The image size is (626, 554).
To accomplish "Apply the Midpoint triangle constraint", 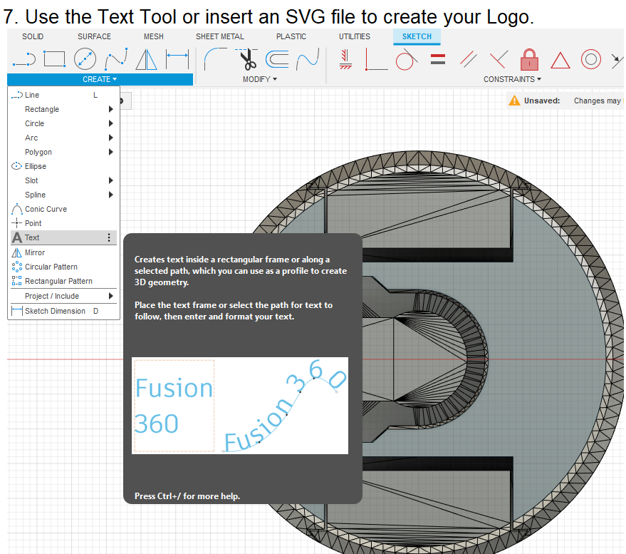I will 560,61.
